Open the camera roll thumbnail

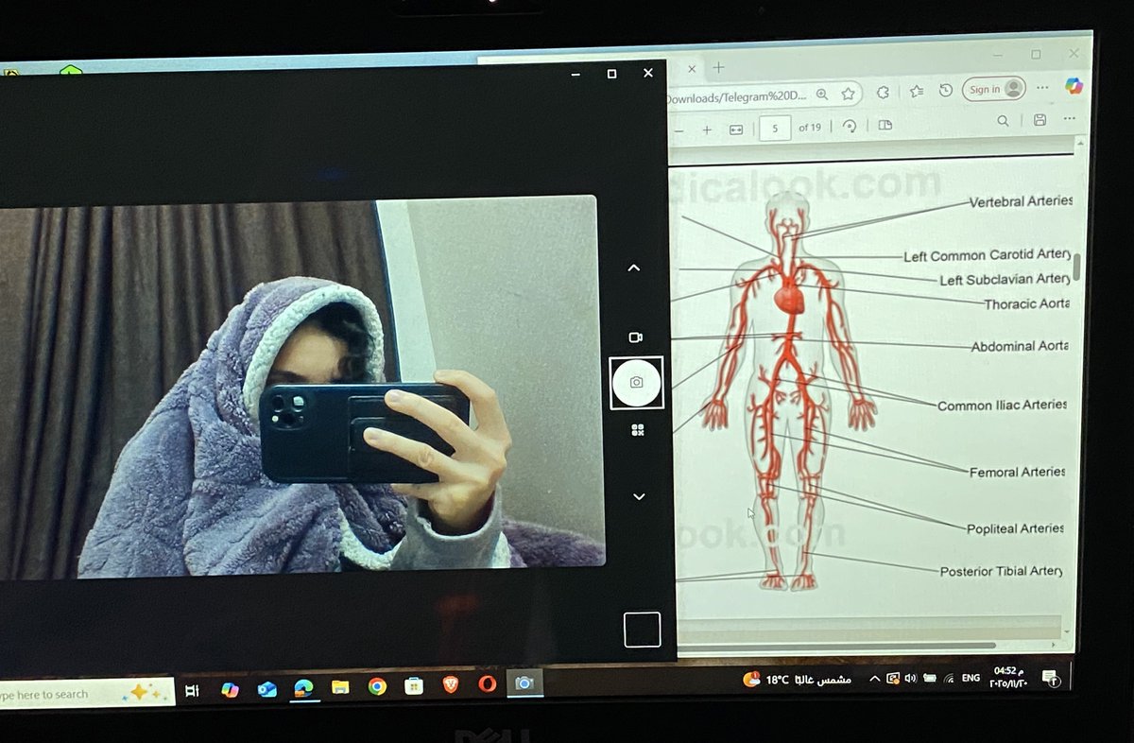pos(643,630)
